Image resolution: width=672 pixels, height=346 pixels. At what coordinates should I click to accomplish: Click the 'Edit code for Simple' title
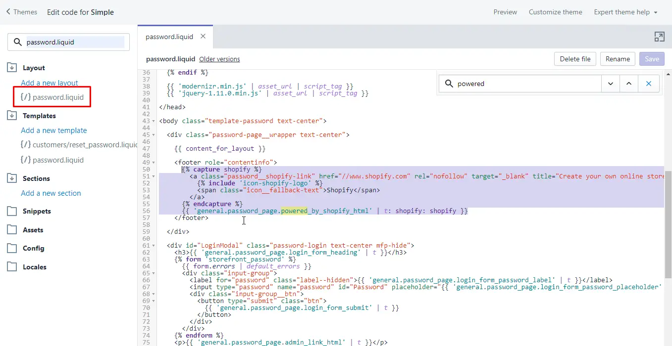tap(80, 12)
